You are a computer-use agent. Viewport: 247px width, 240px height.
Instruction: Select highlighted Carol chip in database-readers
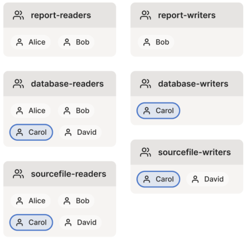click(31, 132)
